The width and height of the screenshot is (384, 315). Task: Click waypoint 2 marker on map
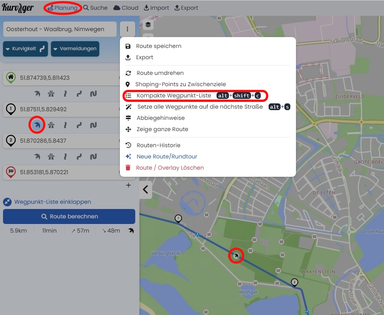click(294, 282)
